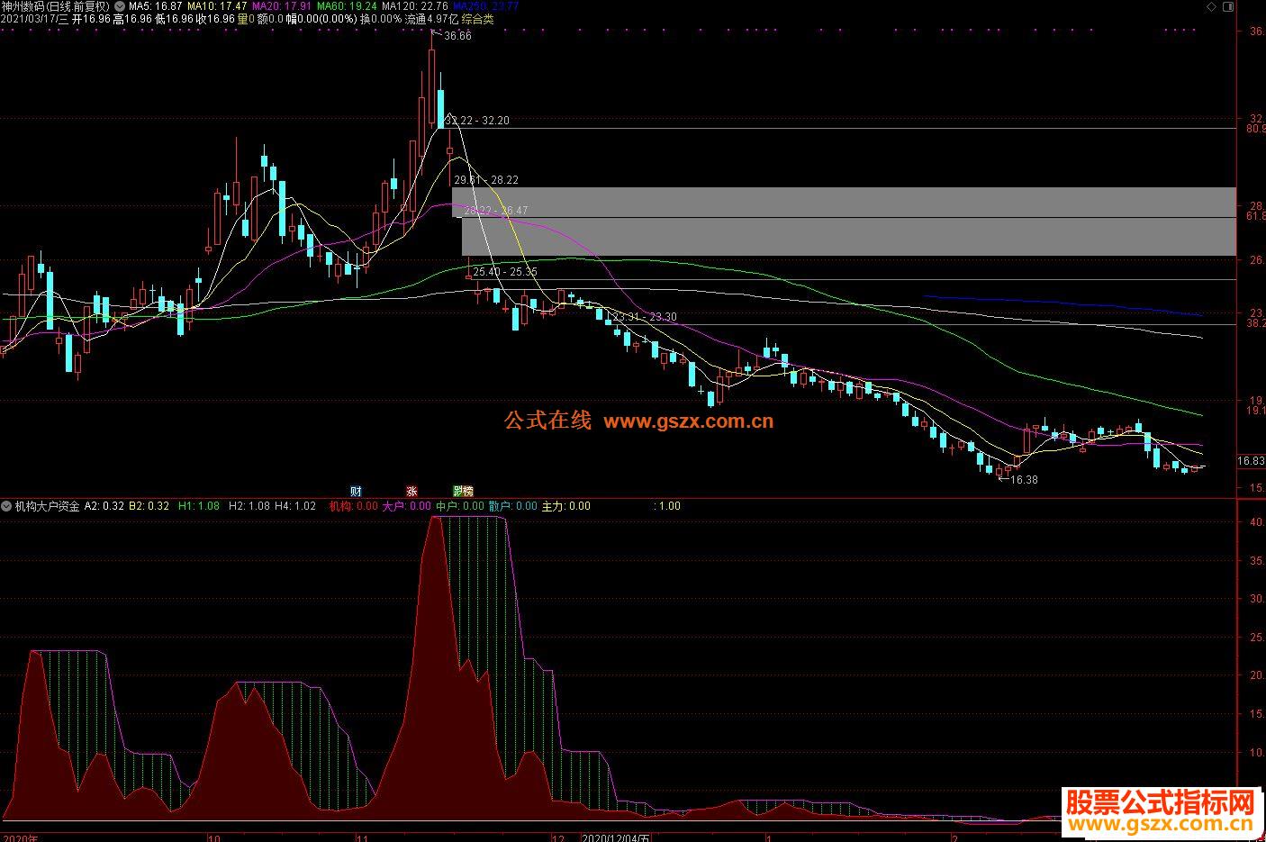Click the 流通4.97亿 float value
Image resolution: width=1266 pixels, height=842 pixels.
pyautogui.click(x=431, y=19)
